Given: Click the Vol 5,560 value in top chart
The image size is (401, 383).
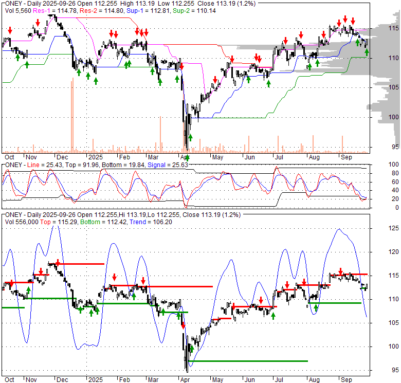Looking at the screenshot, I should coord(18,11).
